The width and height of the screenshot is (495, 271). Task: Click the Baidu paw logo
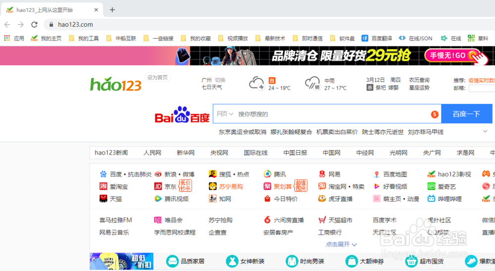tap(182, 114)
